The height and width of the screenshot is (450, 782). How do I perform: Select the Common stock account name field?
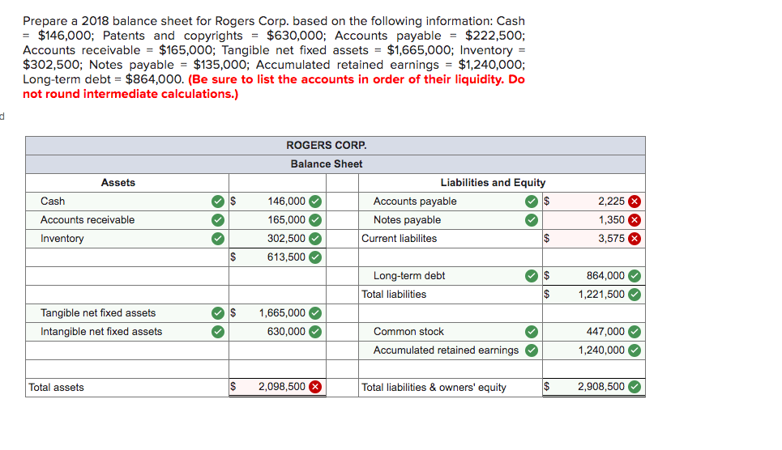[451, 331]
